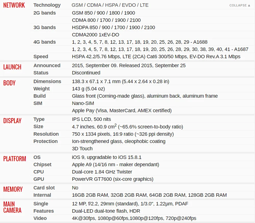Viewport: 255px width, 223px height.
Task: Click the 138.3 x 67.1 x 7.1 mm value
Action: (x=121, y=81)
